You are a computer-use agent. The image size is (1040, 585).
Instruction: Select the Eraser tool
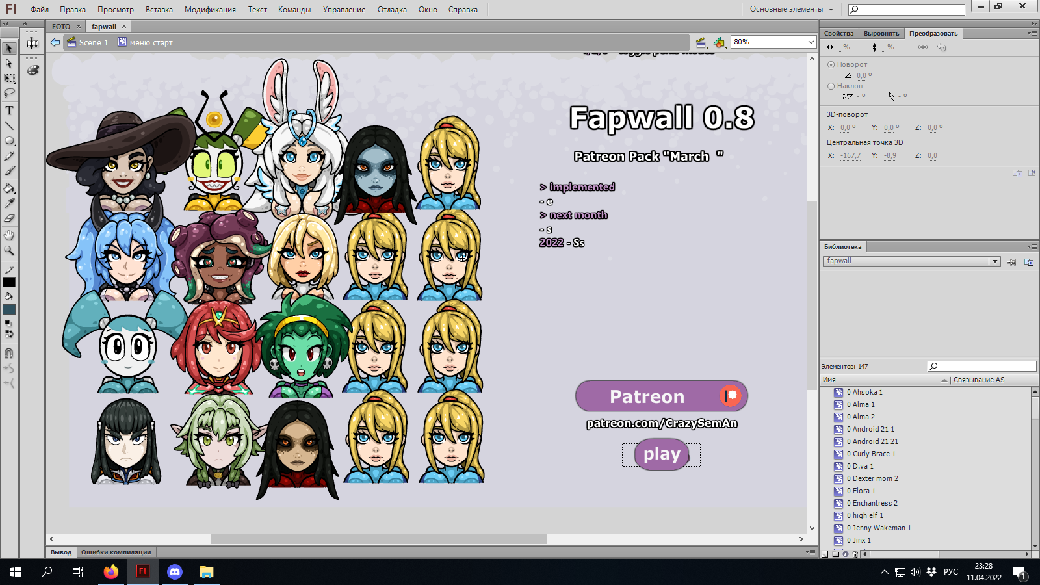pos(9,218)
